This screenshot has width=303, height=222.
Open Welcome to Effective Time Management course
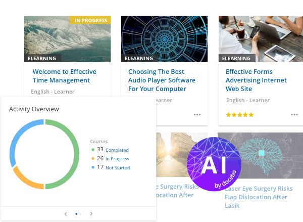click(x=64, y=76)
